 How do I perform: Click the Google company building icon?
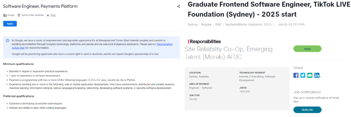click(x=5, y=15)
